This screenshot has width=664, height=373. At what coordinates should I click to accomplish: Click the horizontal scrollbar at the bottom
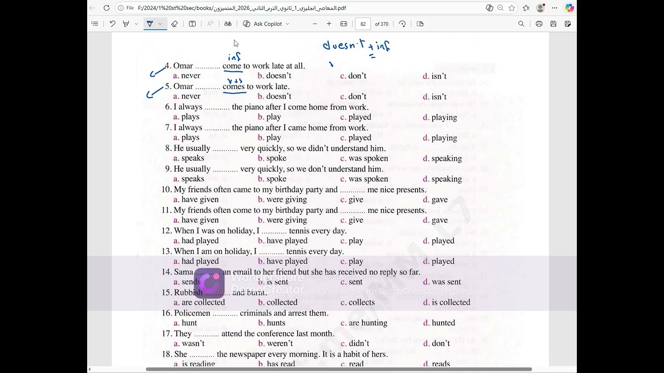click(339, 369)
